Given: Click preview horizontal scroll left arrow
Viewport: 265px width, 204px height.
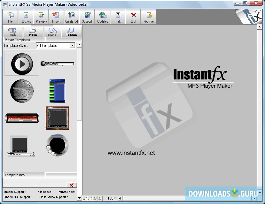Looking at the screenshot, I should (120, 198).
